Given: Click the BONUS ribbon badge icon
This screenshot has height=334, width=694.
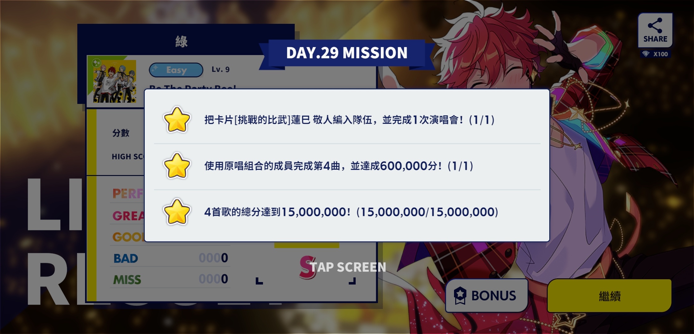Looking at the screenshot, I should tap(460, 296).
